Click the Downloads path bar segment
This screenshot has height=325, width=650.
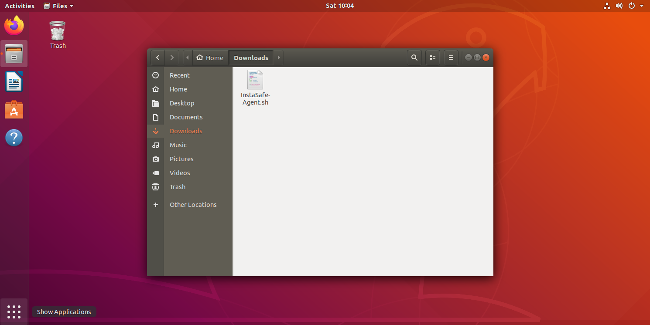pos(251,58)
